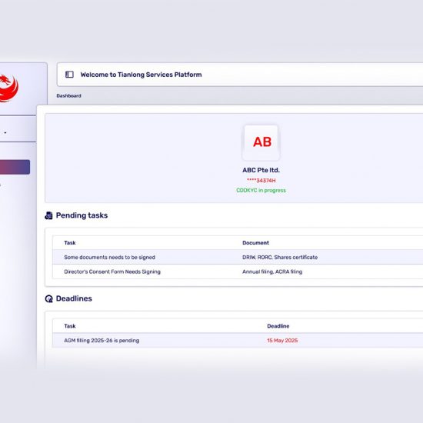Click the 15 May 2025 deadline

(282, 341)
